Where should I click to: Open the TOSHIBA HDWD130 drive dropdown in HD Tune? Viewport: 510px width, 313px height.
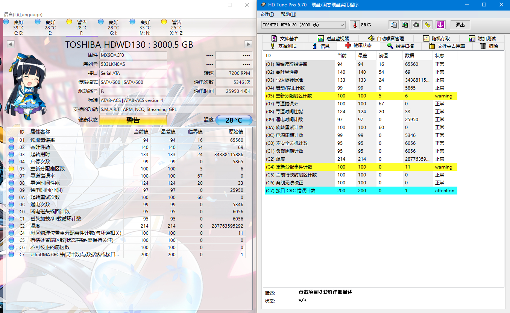coord(304,25)
